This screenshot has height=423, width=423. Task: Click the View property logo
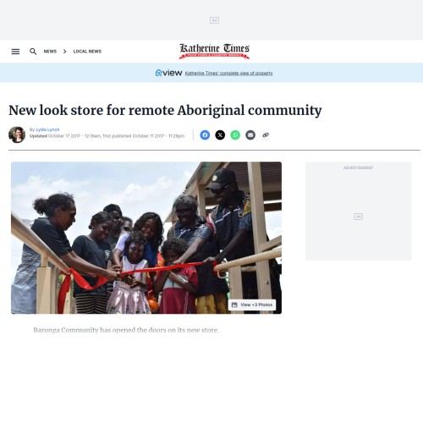tap(168, 73)
